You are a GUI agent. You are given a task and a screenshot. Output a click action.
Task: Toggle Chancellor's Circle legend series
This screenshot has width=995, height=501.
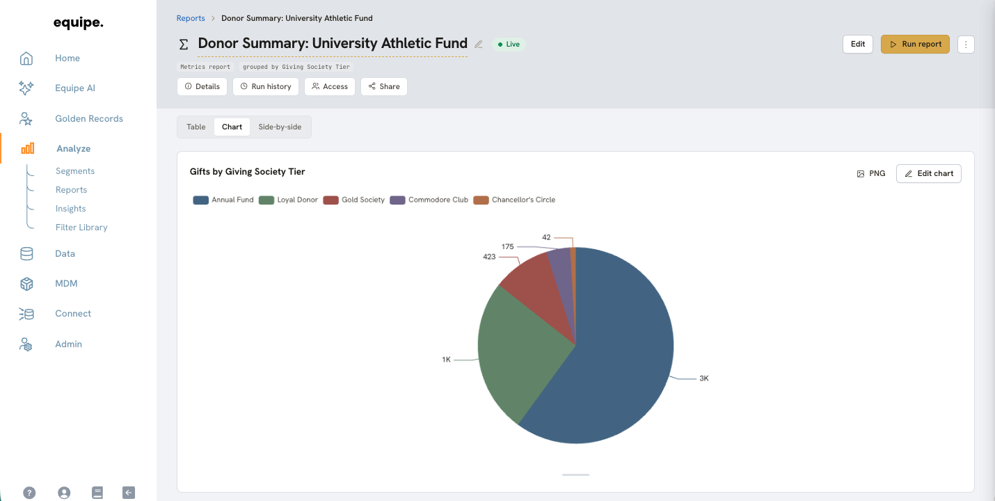click(514, 200)
